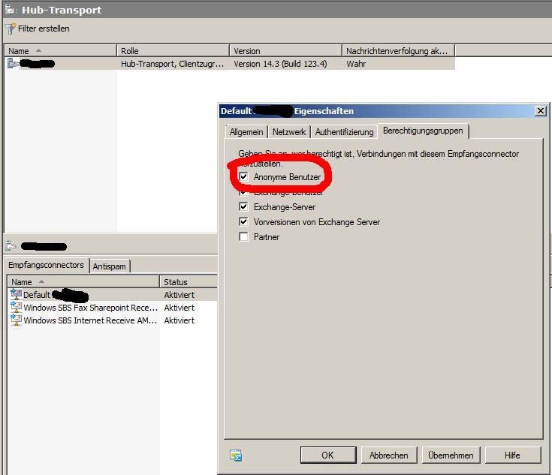Open the Authentifizierung tab
This screenshot has width=552, height=475.
[344, 132]
